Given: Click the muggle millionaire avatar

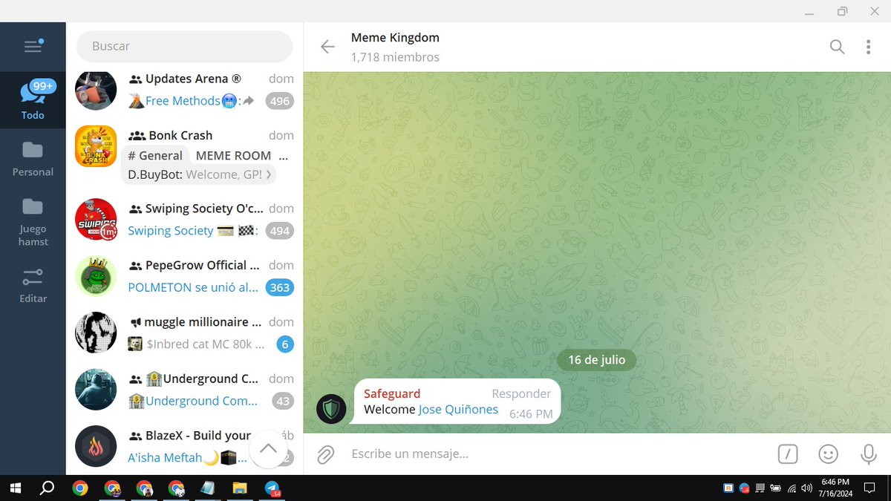Looking at the screenshot, I should (x=96, y=333).
